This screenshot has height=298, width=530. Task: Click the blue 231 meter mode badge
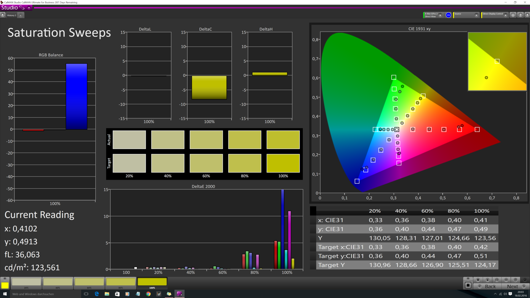pos(448,15)
